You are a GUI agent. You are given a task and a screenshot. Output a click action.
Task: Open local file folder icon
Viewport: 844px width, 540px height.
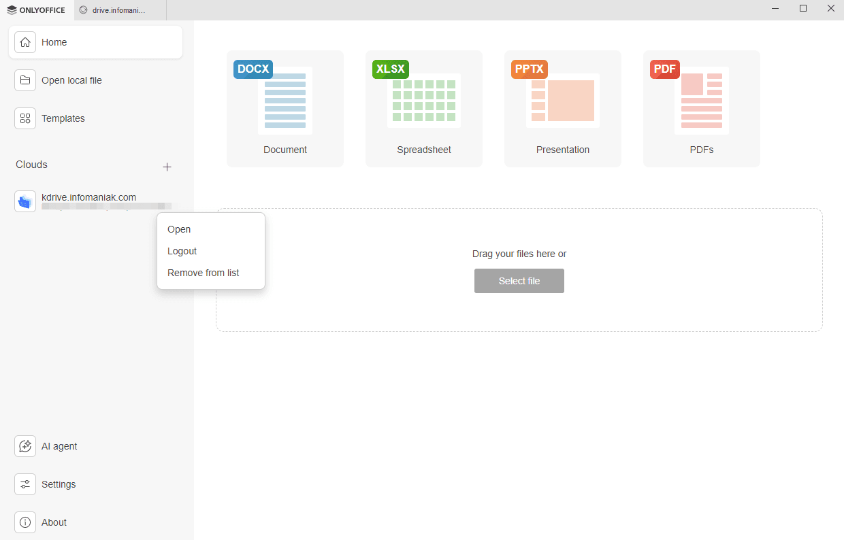[x=25, y=80]
